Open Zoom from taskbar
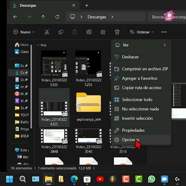Viewport: 186px width, 186px height. pyautogui.click(x=164, y=179)
